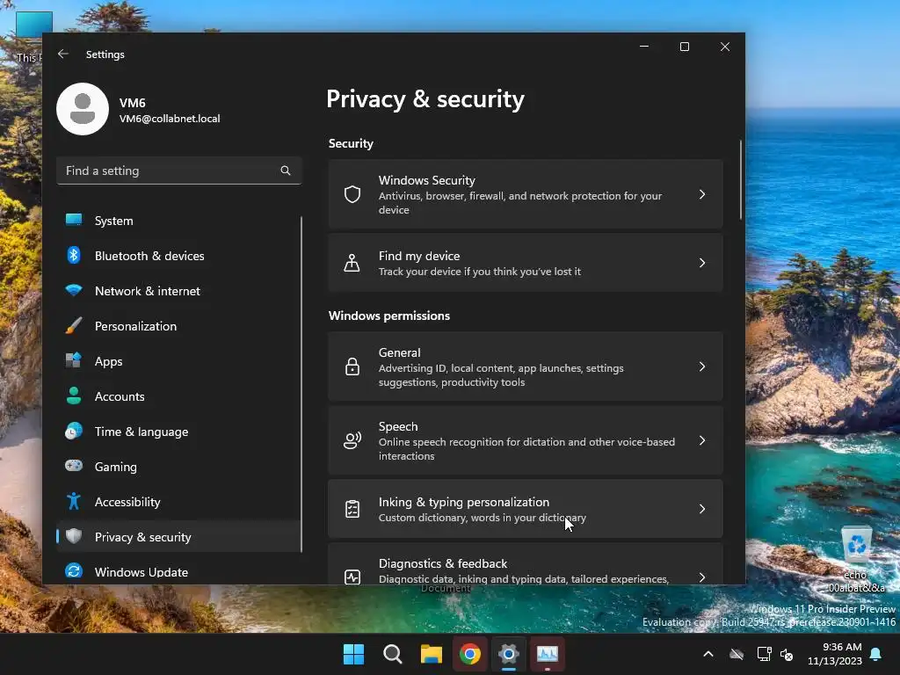Click the back arrow in Settings
The height and width of the screenshot is (675, 900).
pos(63,54)
